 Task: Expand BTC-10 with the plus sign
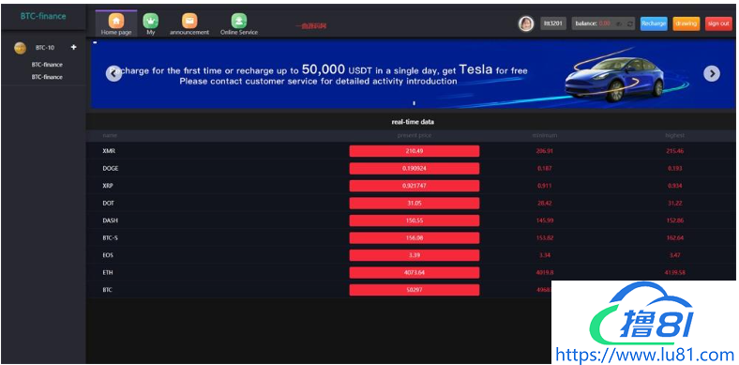[73, 47]
